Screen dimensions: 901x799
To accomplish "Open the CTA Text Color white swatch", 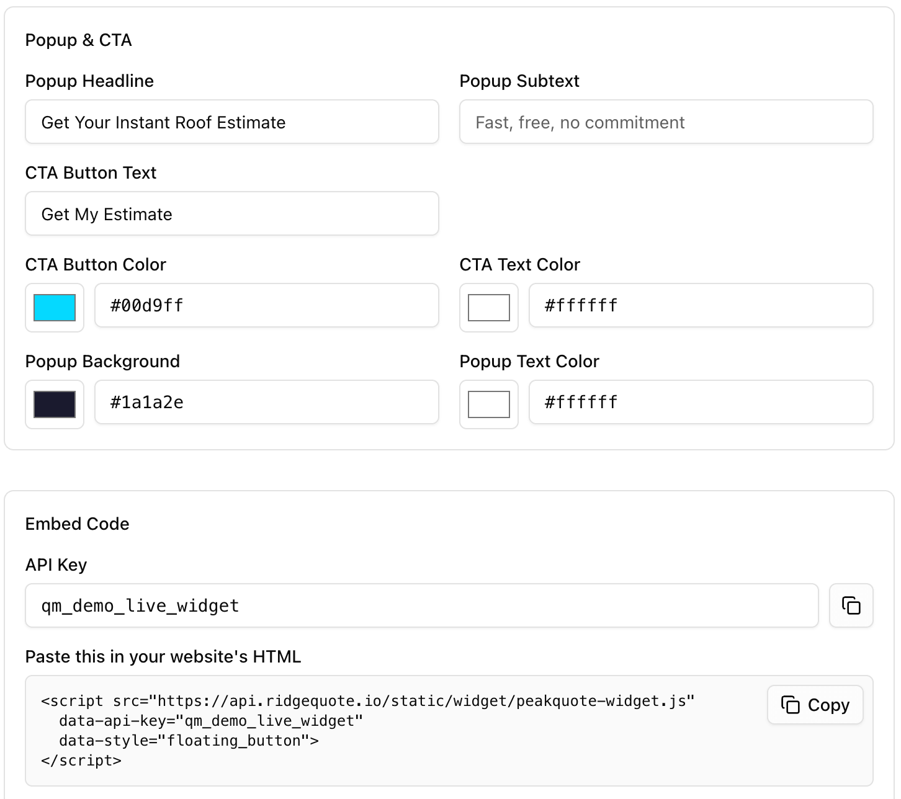I will pyautogui.click(x=489, y=308).
